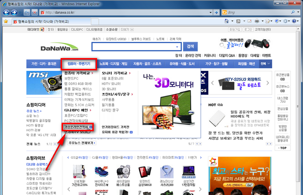Open the 유아동·식품·도서 category menu
The height and width of the screenshot is (195, 303).
[182, 64]
